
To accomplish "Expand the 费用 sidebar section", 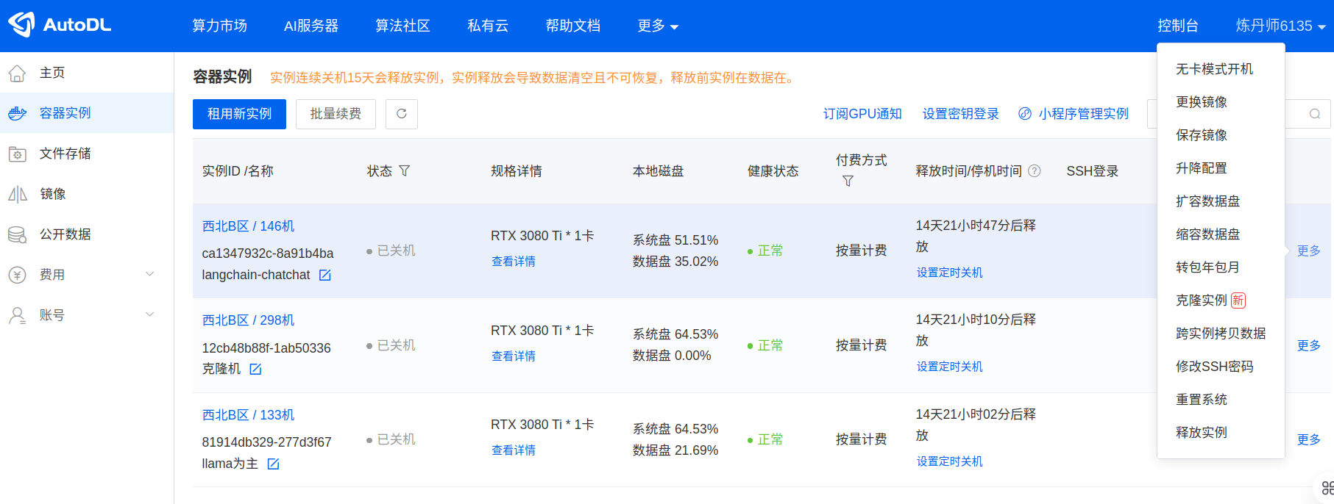I will tap(149, 274).
